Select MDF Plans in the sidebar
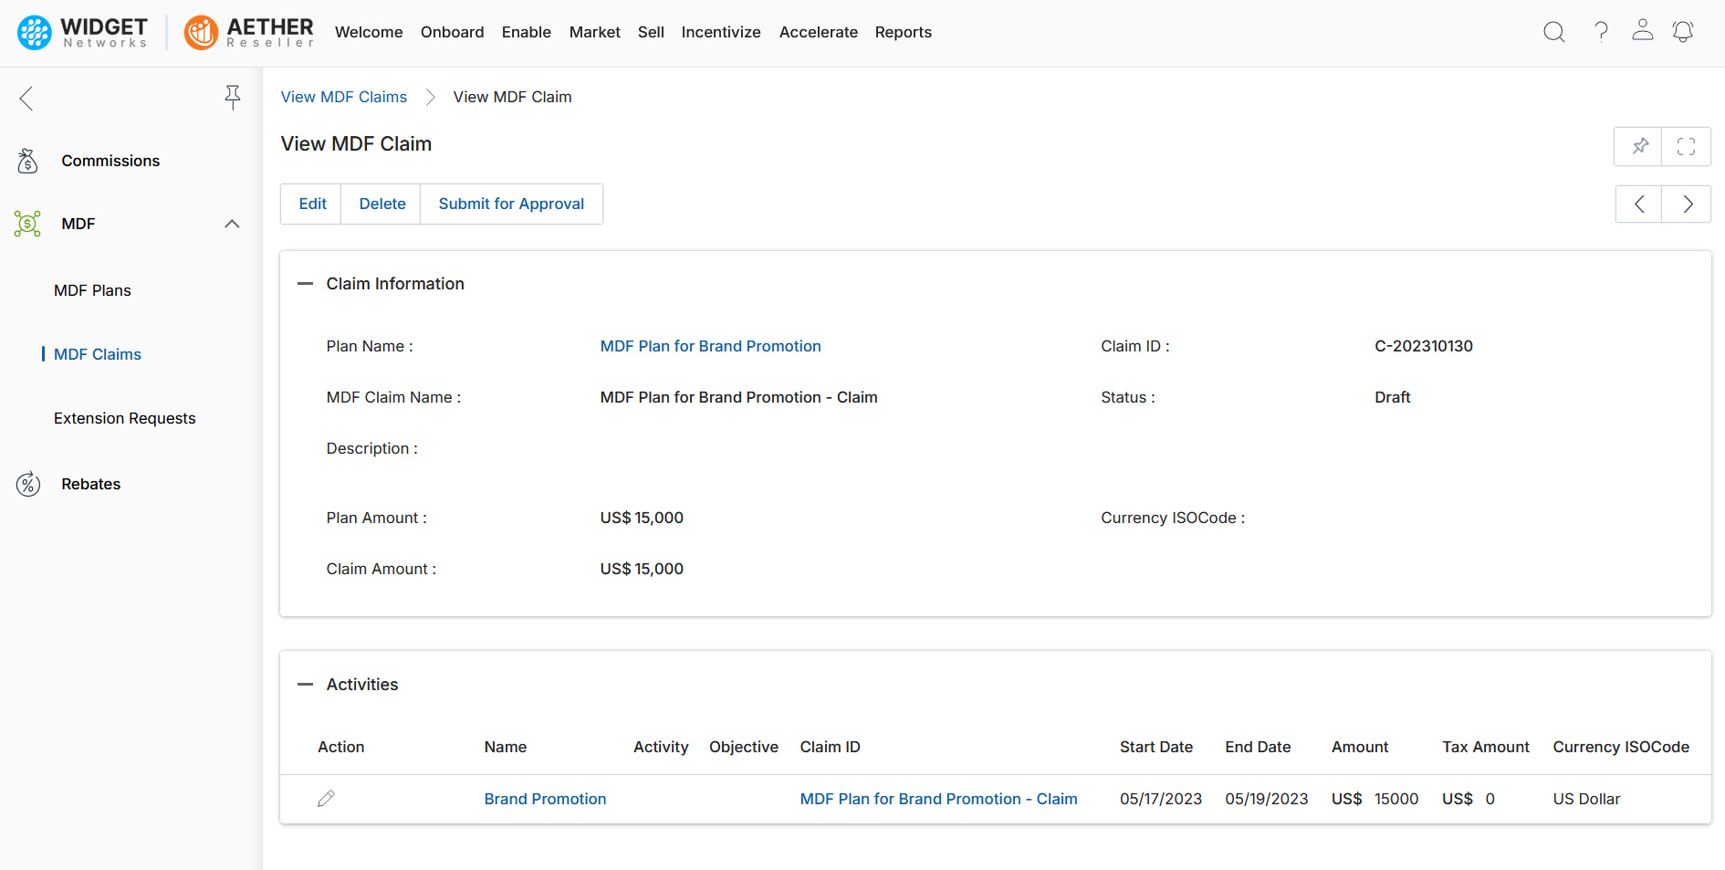 coord(92,290)
